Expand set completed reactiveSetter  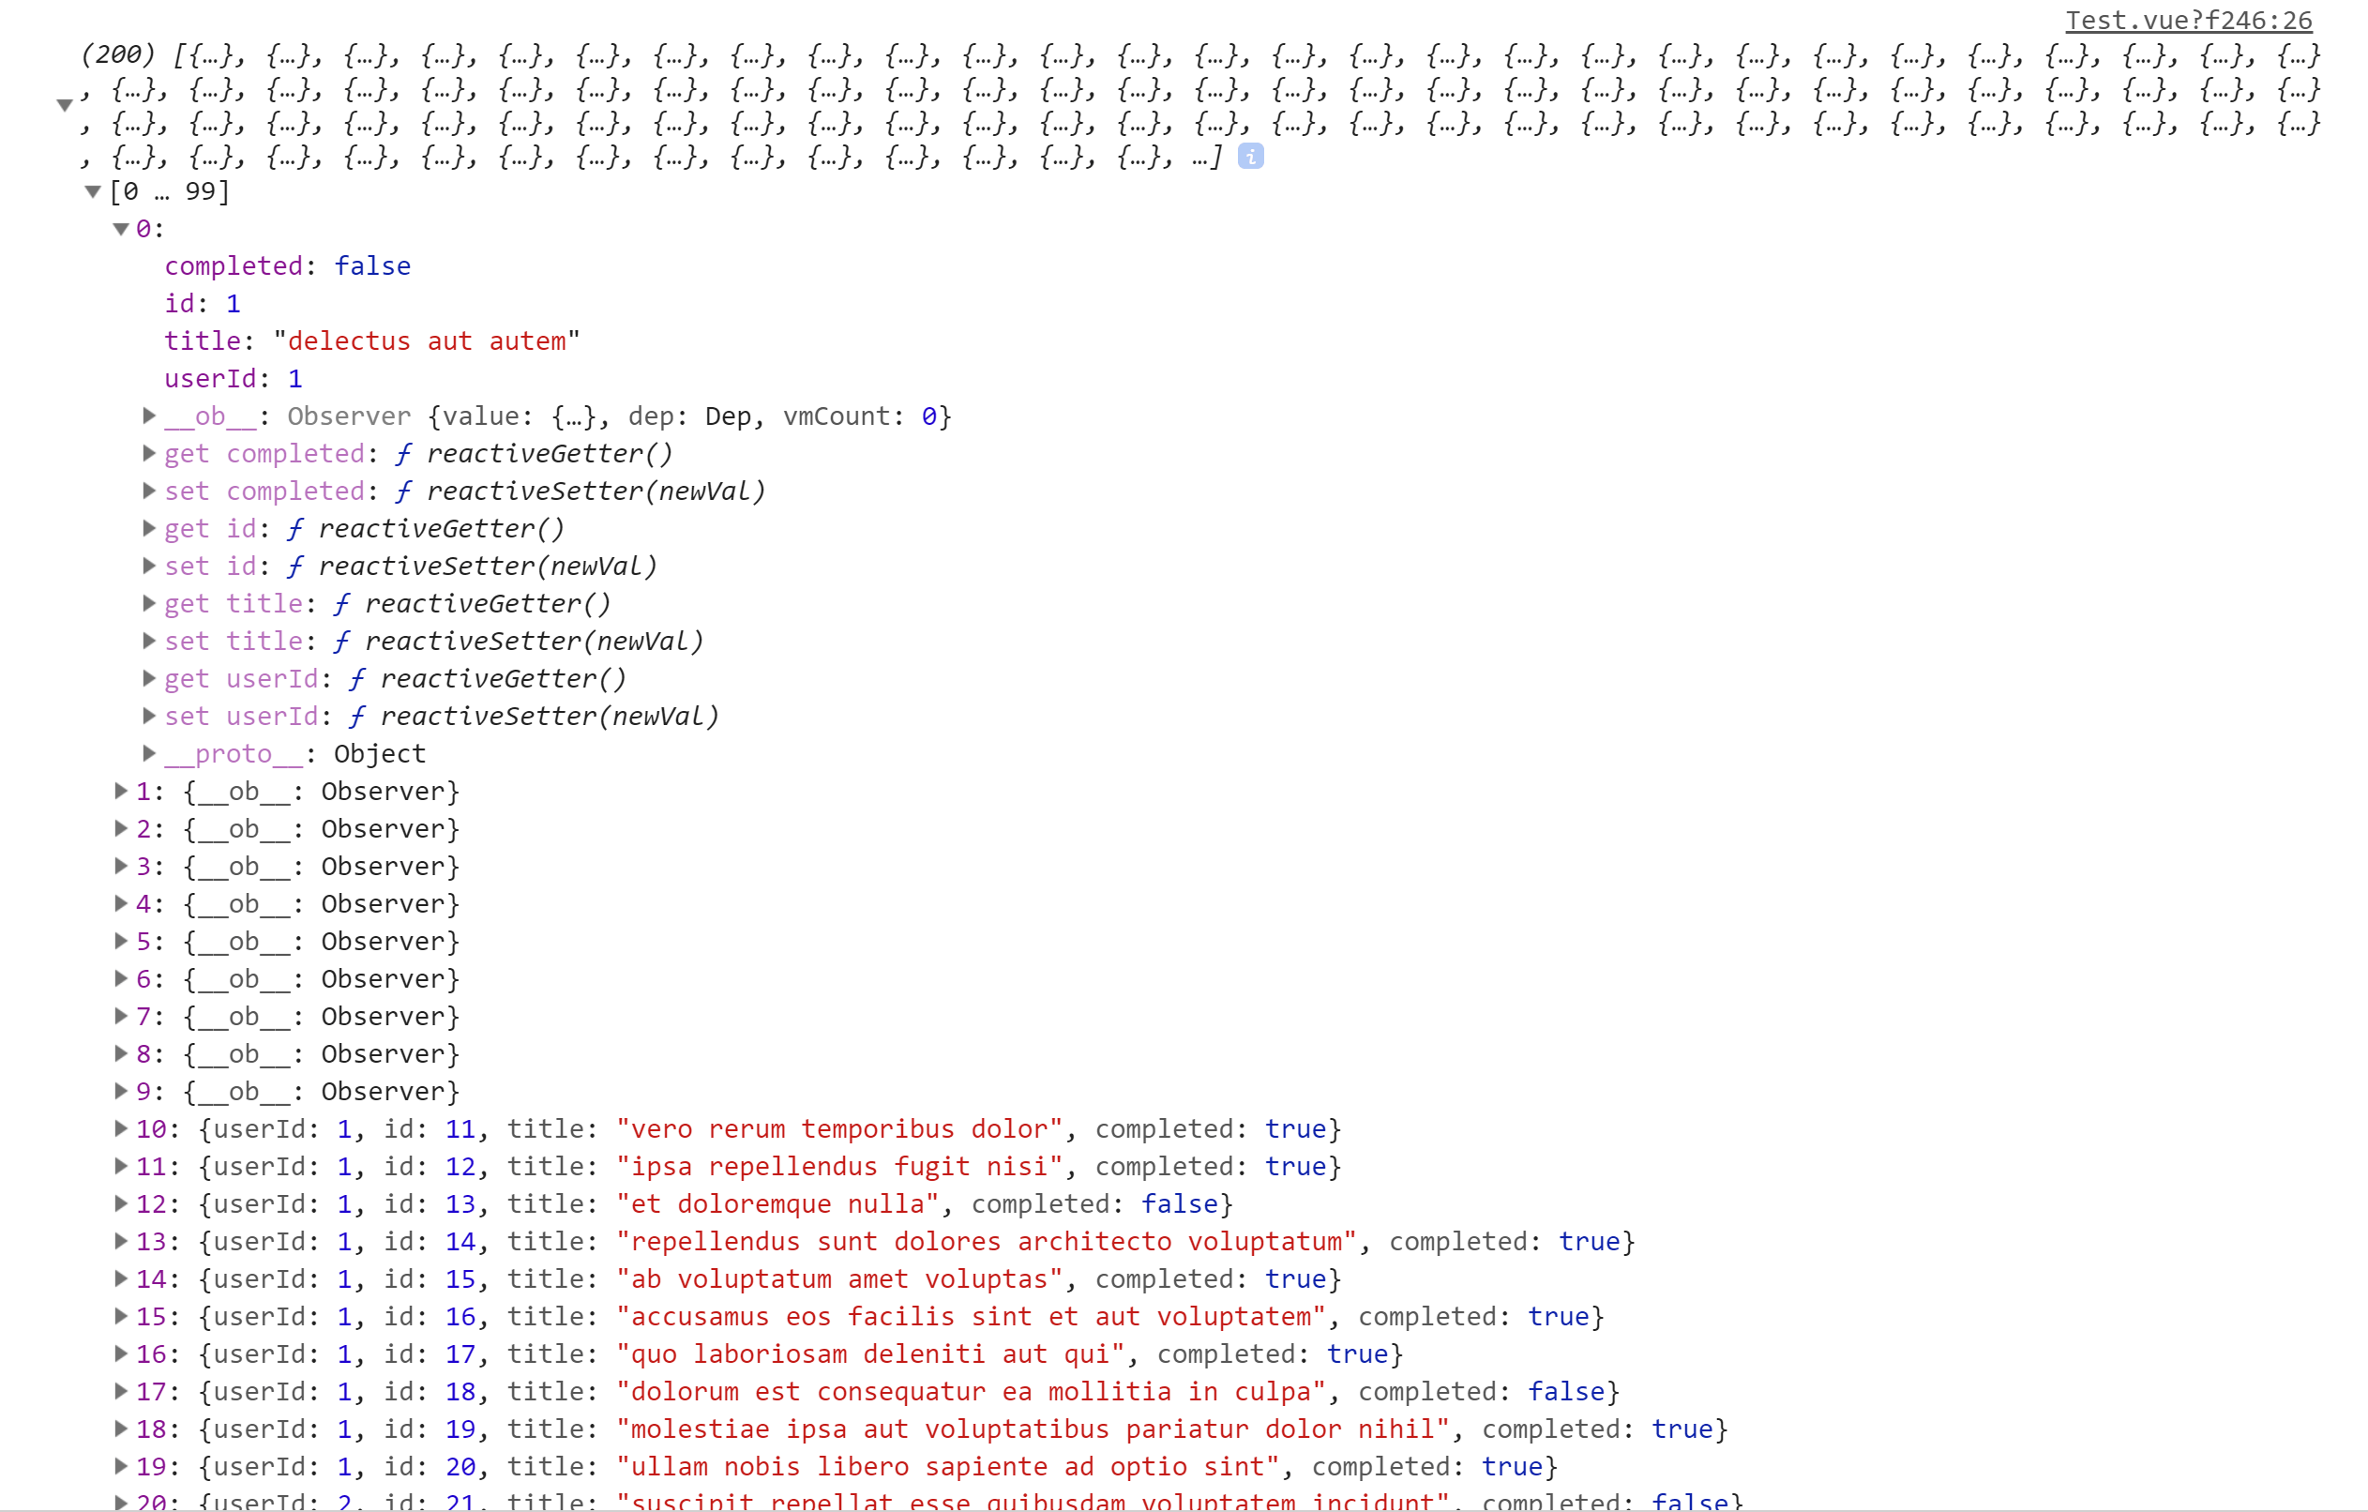[x=148, y=490]
